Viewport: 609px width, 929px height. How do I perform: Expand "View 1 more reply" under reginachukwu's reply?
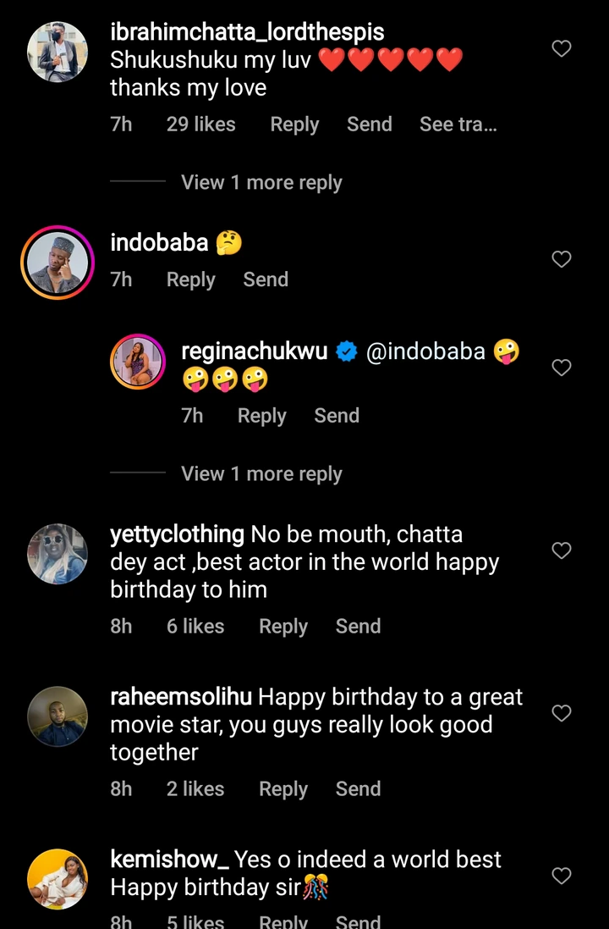(x=261, y=474)
